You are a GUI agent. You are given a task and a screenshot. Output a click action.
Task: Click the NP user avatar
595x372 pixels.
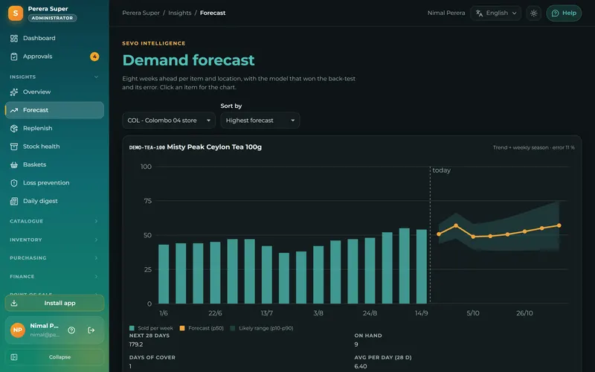coord(17,330)
